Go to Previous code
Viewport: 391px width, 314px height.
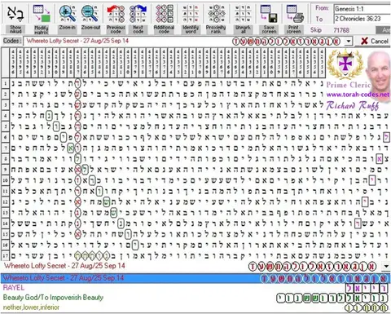click(116, 14)
